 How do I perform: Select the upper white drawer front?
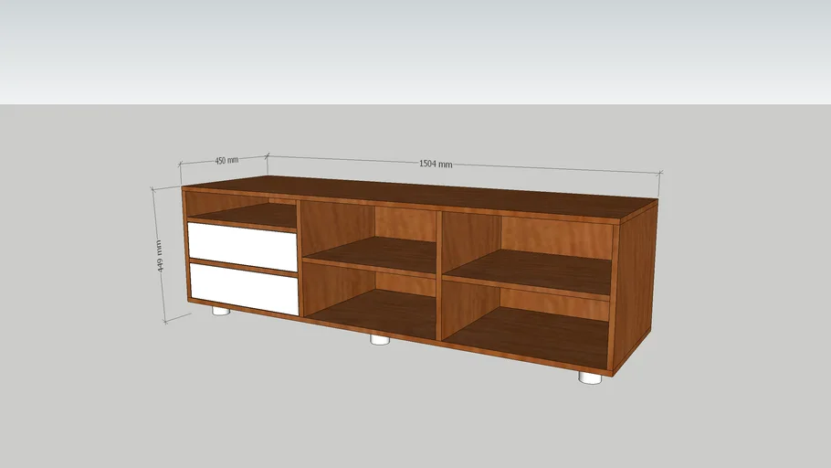pos(242,244)
